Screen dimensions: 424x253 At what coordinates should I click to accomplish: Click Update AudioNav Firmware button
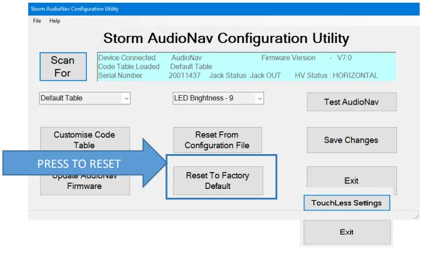pos(85,185)
